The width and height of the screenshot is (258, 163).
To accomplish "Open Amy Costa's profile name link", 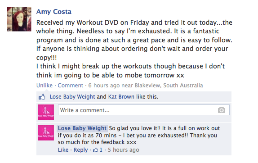I will point(54,12).
